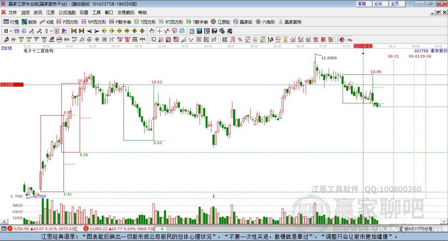Open the T数字表 number table
Screen dimensions: 448x241
[x=197, y=22]
